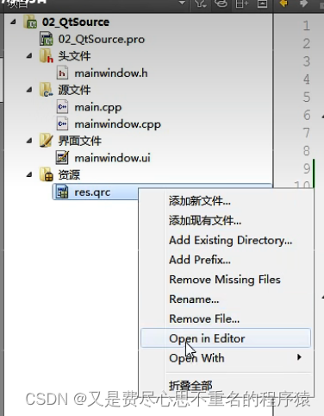This screenshot has width=324, height=416.
Task: Go back with the yellow arrow
Action: [x=283, y=3]
